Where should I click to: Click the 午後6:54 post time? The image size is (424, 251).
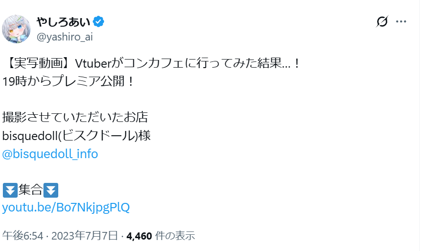(x=22, y=235)
